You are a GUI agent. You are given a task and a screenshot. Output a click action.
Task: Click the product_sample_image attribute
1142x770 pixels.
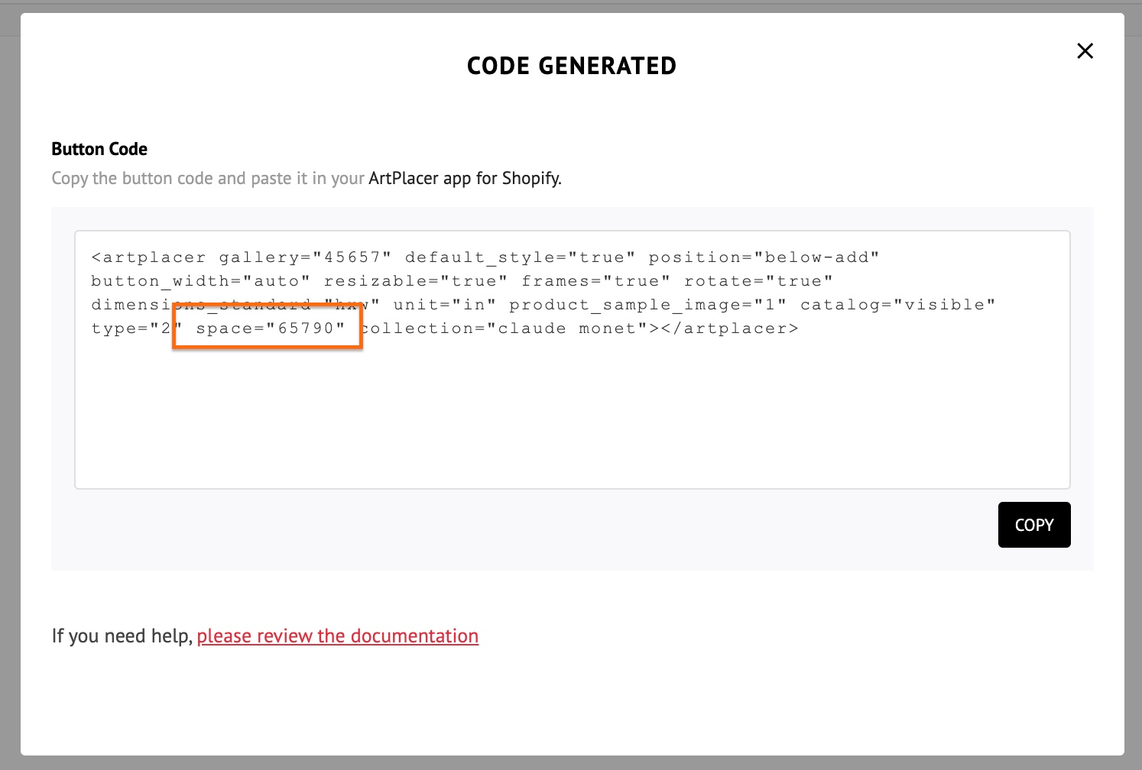pyautogui.click(x=648, y=304)
